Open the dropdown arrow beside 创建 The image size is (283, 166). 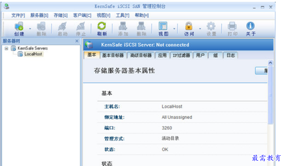30,29
